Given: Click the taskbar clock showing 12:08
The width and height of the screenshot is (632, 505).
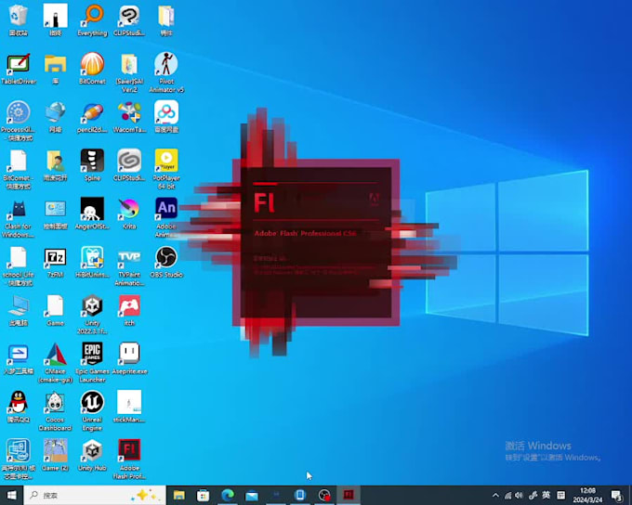Looking at the screenshot, I should click(587, 495).
